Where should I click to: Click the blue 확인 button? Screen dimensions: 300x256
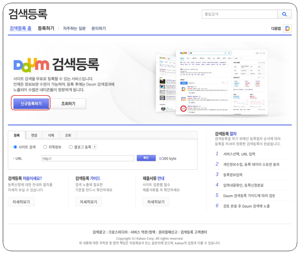coord(146,158)
